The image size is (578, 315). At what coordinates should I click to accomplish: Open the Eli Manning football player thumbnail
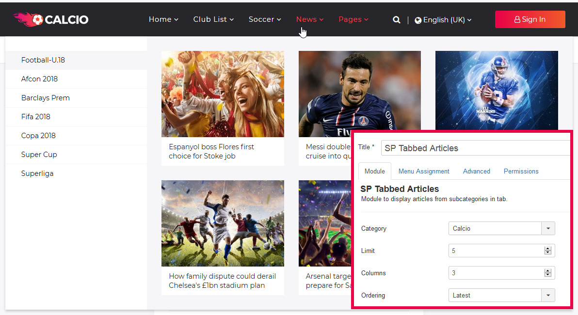point(497,91)
